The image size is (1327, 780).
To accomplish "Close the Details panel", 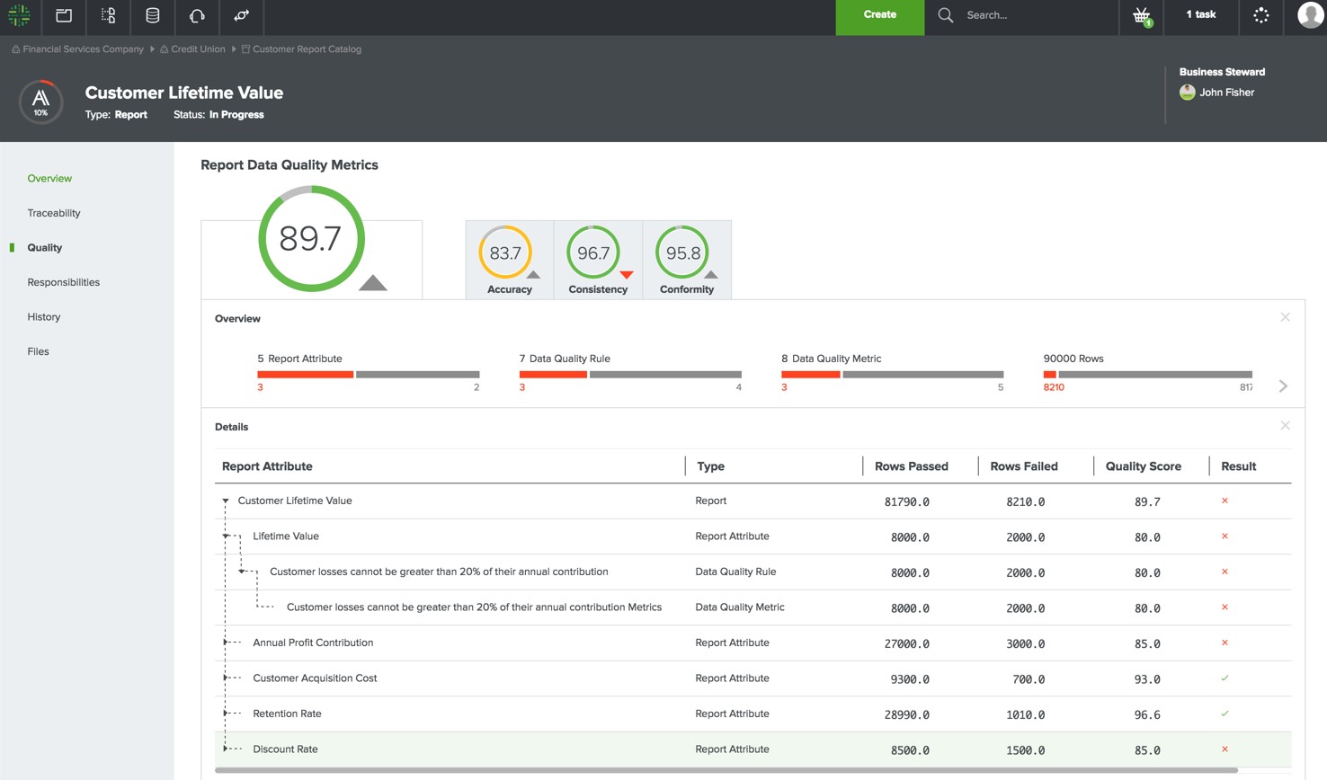I will (1285, 425).
